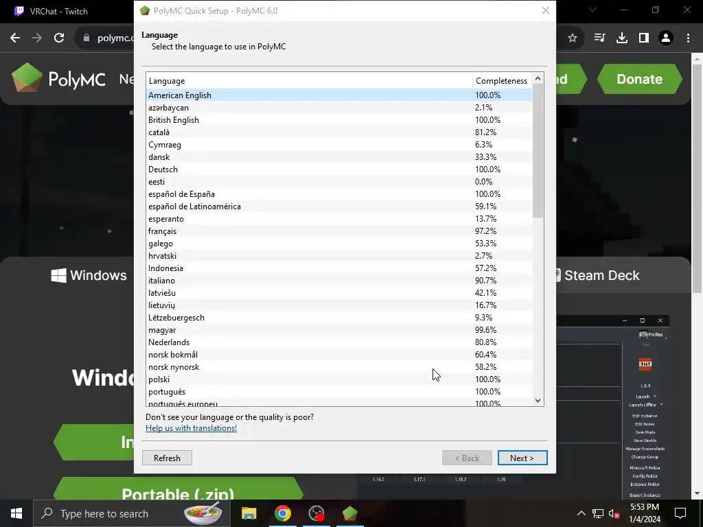The image size is (703, 527).
Task: Click the Donate button on the PolyMC site
Action: [x=639, y=79]
